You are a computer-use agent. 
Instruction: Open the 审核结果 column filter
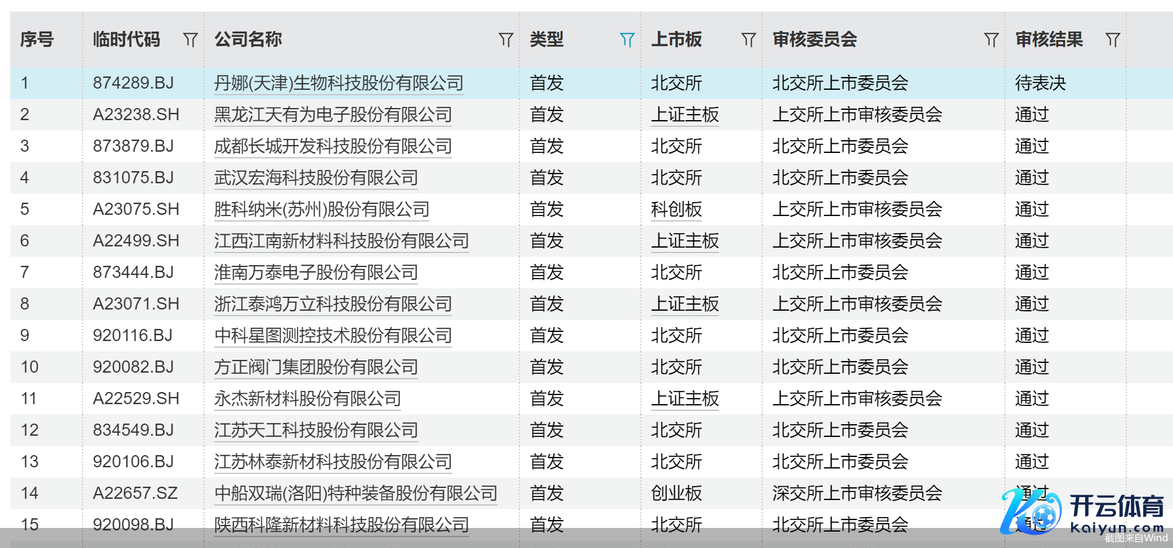point(1112,40)
